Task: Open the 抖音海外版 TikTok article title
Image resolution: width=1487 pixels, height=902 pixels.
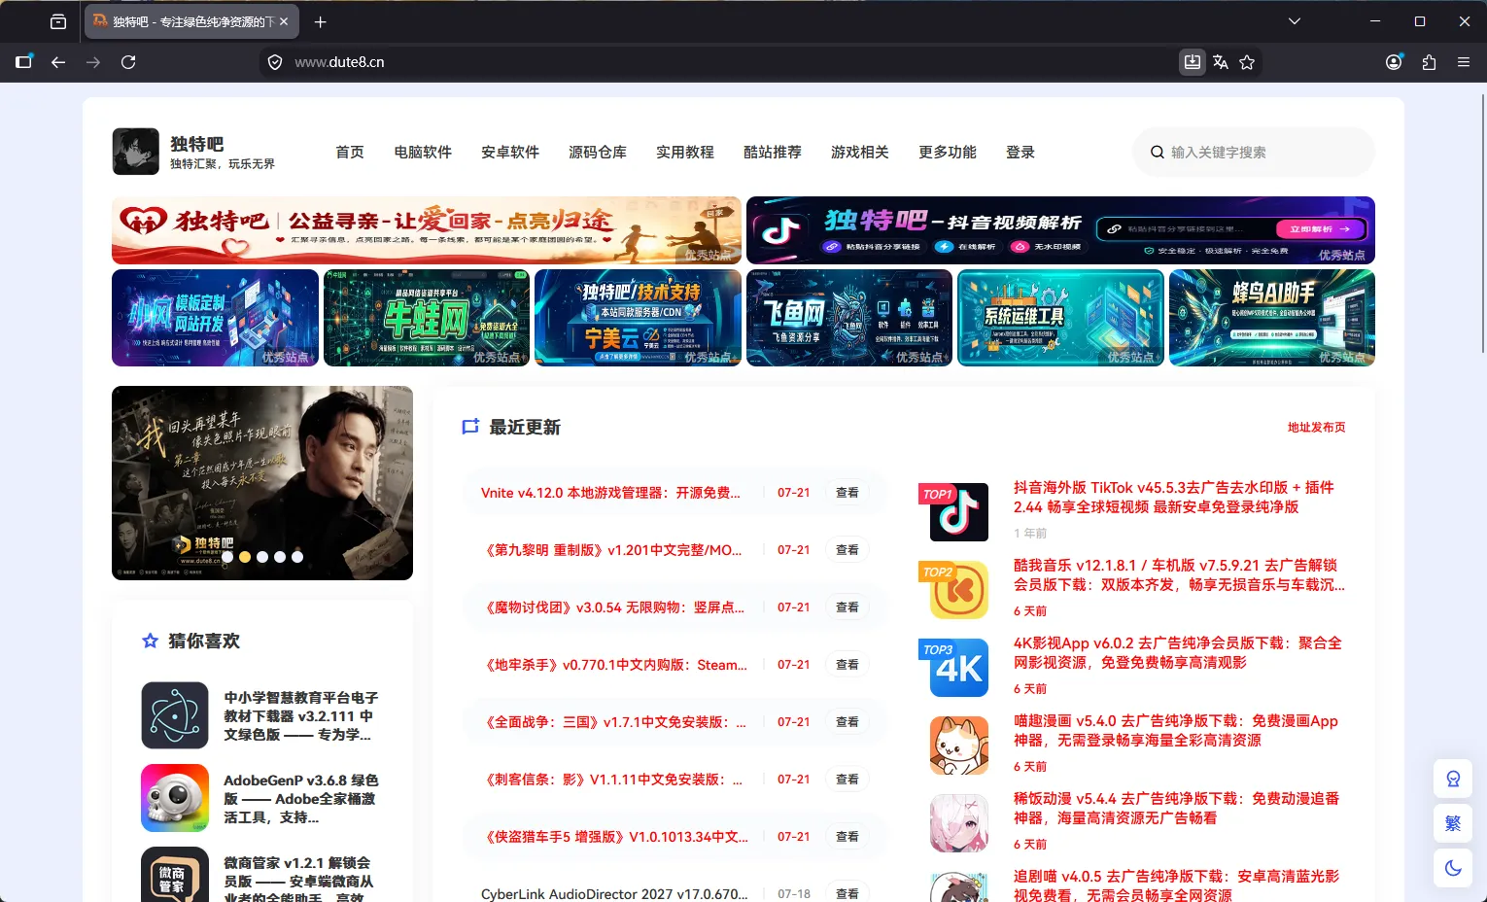Action: pyautogui.click(x=1174, y=497)
